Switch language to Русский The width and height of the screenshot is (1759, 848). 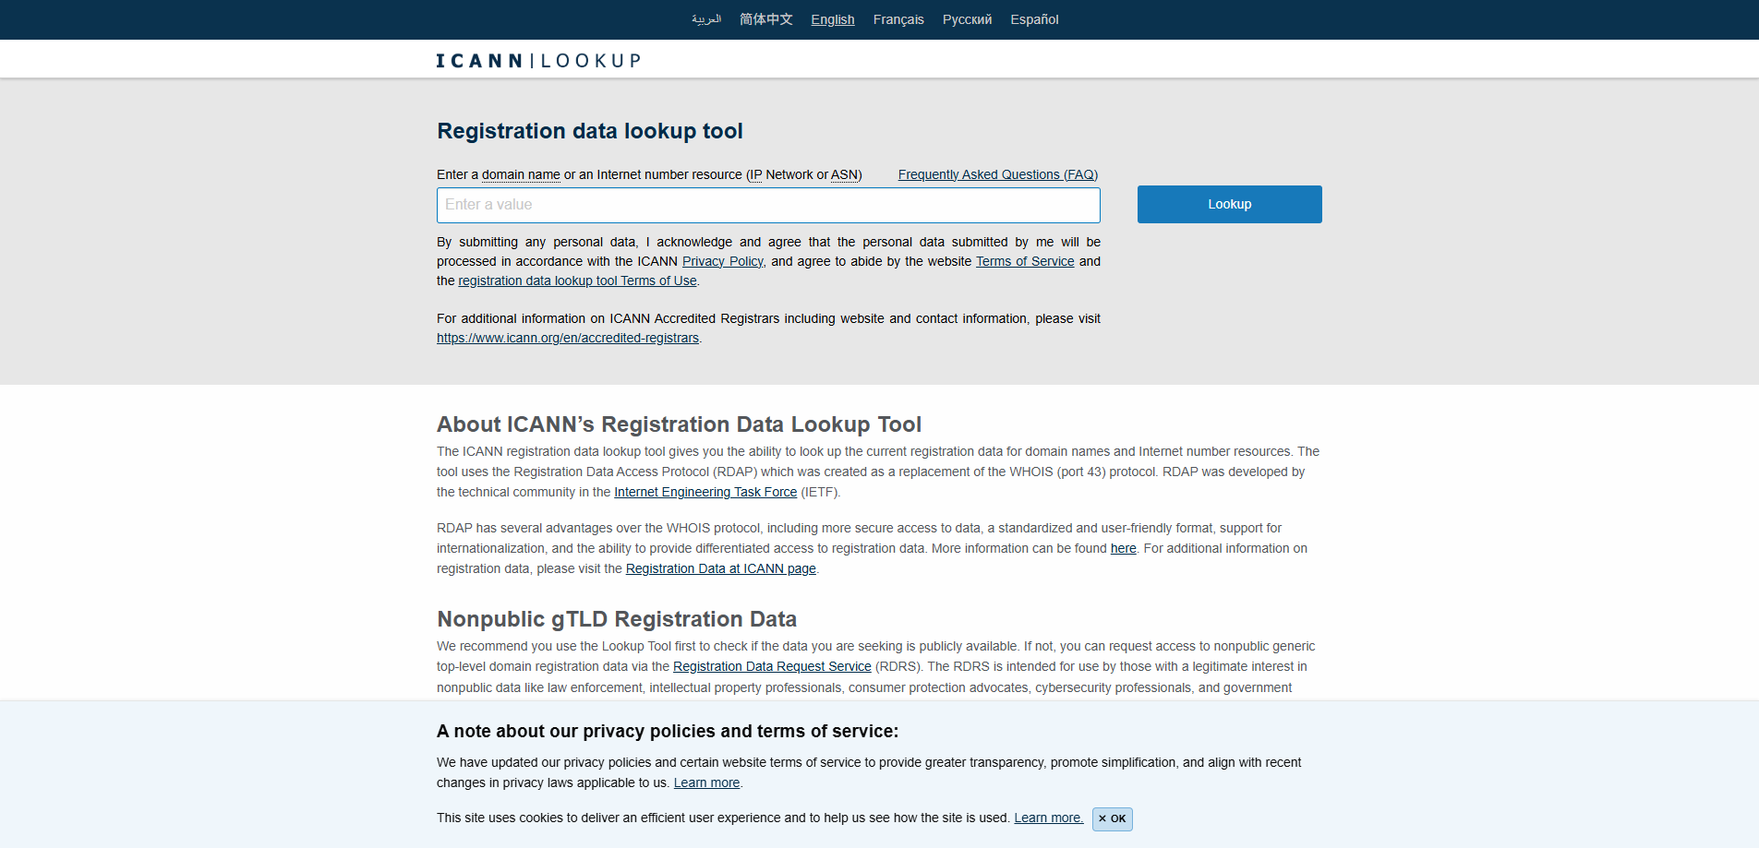pyautogui.click(x=967, y=19)
